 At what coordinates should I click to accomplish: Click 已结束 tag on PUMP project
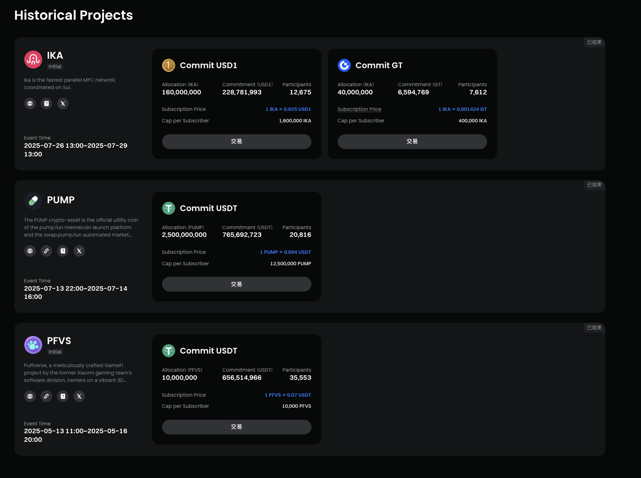click(594, 185)
